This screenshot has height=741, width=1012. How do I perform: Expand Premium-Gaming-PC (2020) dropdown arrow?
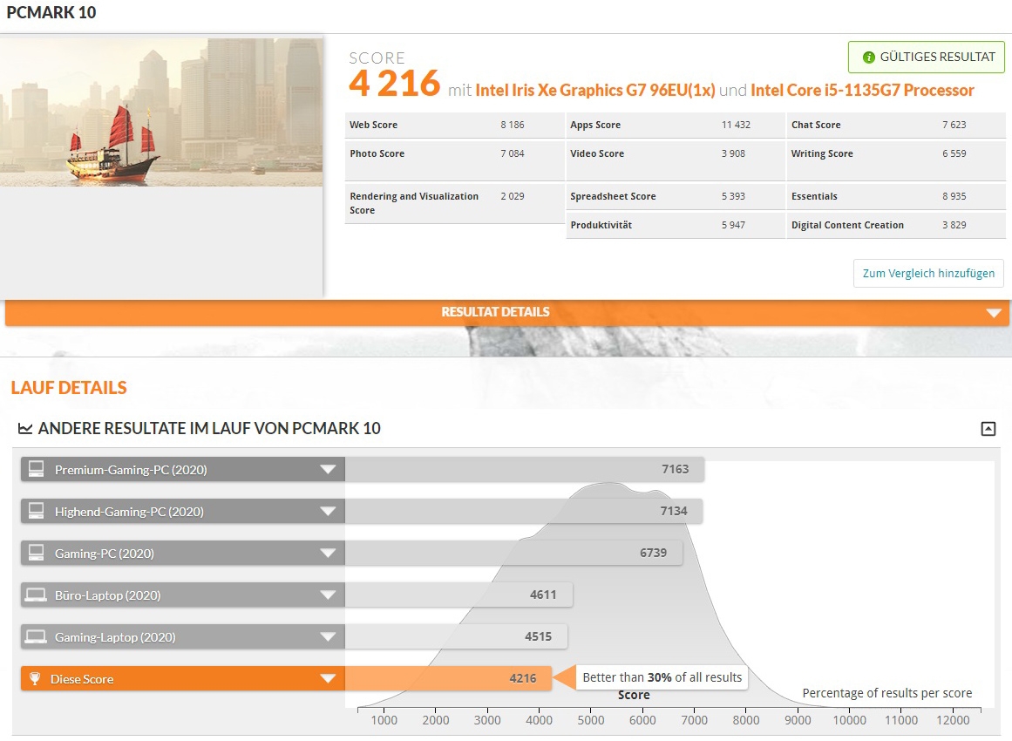(328, 469)
